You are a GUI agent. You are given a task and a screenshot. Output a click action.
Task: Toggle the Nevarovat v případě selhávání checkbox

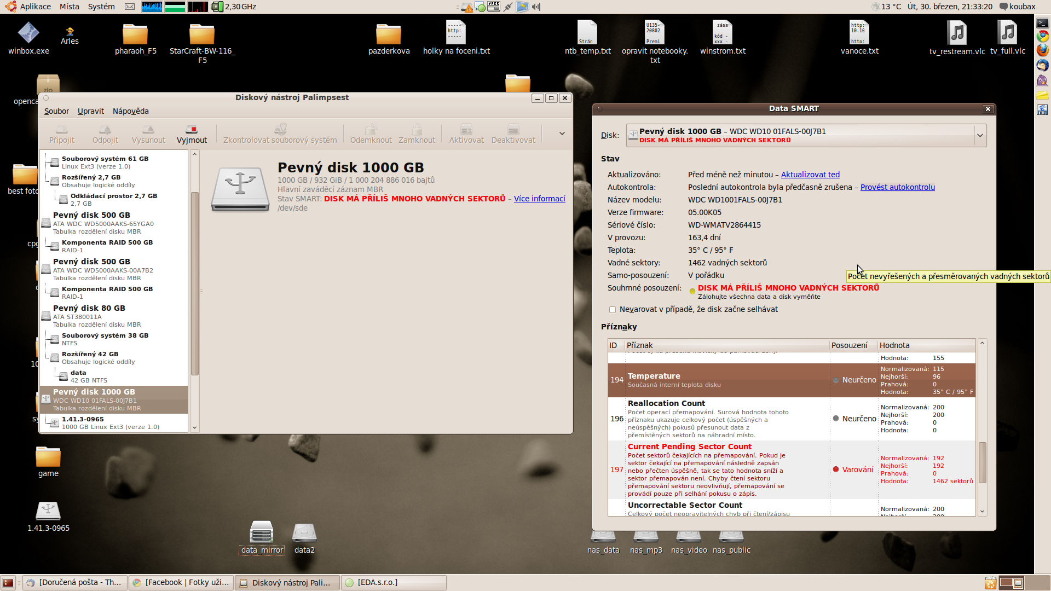point(613,310)
